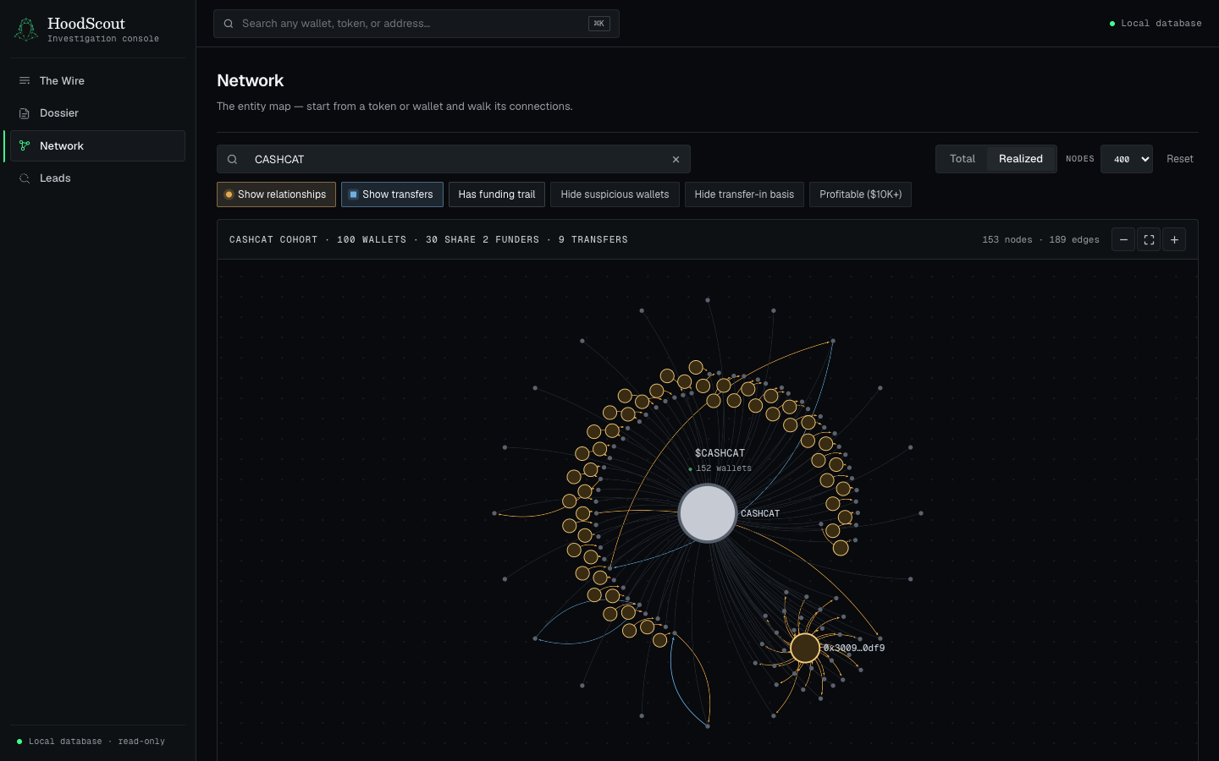Click the orange dot in Show relationships
Screen dimensions: 1219x761
point(229,194)
